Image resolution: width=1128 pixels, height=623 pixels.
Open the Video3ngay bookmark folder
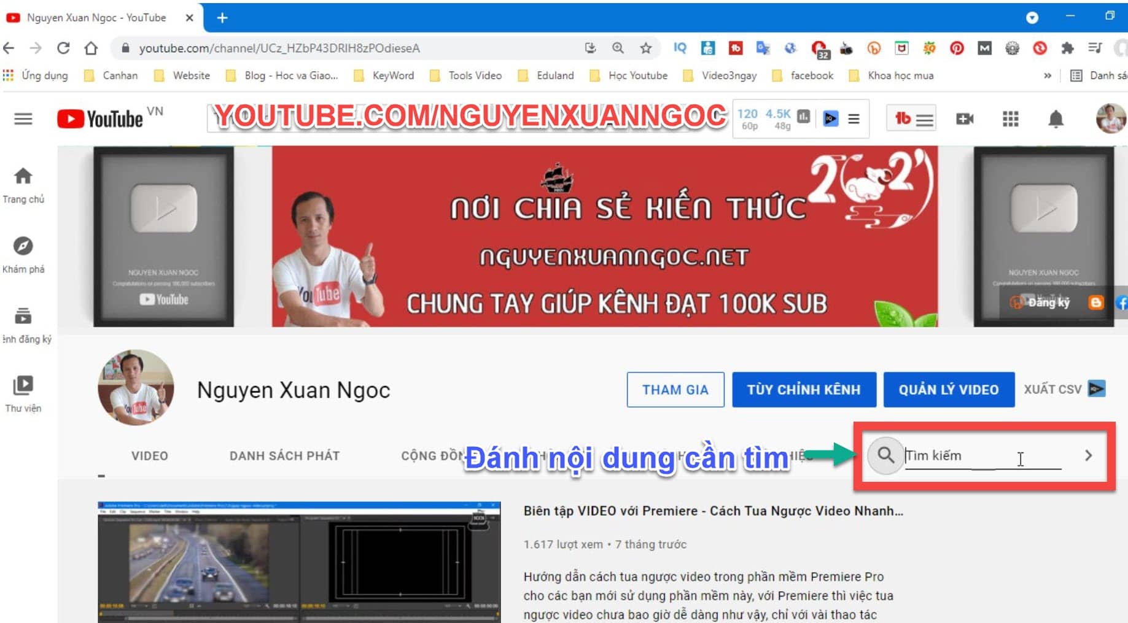[x=720, y=75]
